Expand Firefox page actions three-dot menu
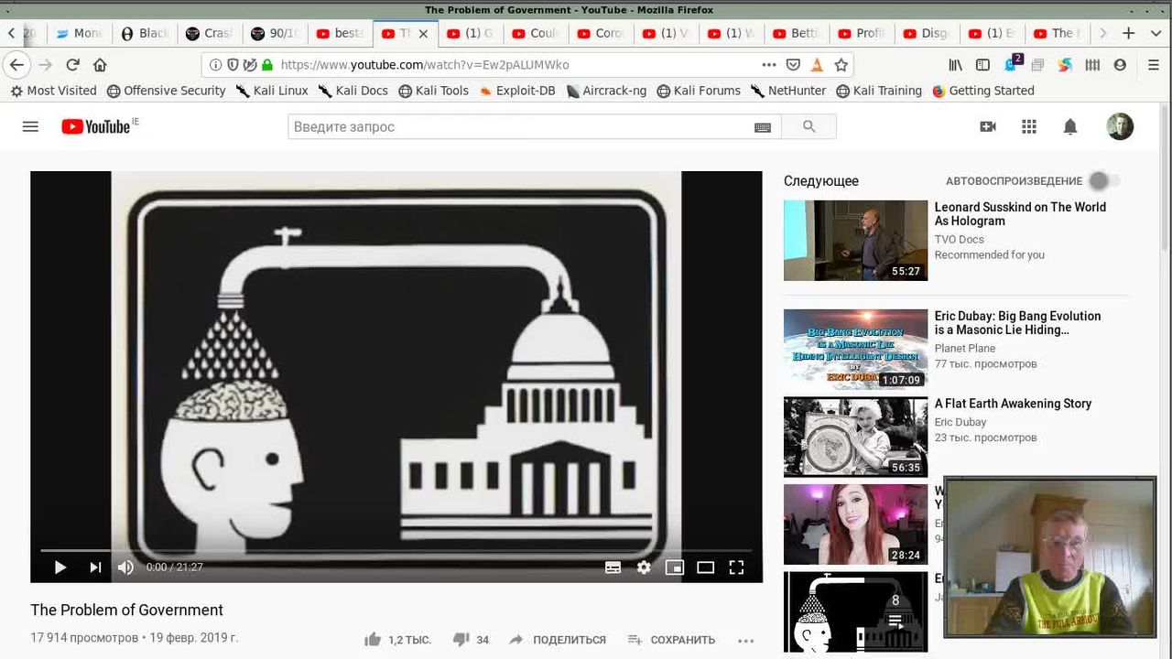The height and width of the screenshot is (659, 1172). pos(769,65)
